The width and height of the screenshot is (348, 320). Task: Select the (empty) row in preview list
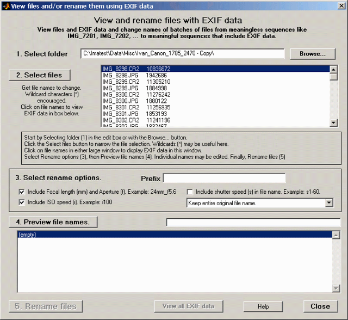tap(175, 235)
